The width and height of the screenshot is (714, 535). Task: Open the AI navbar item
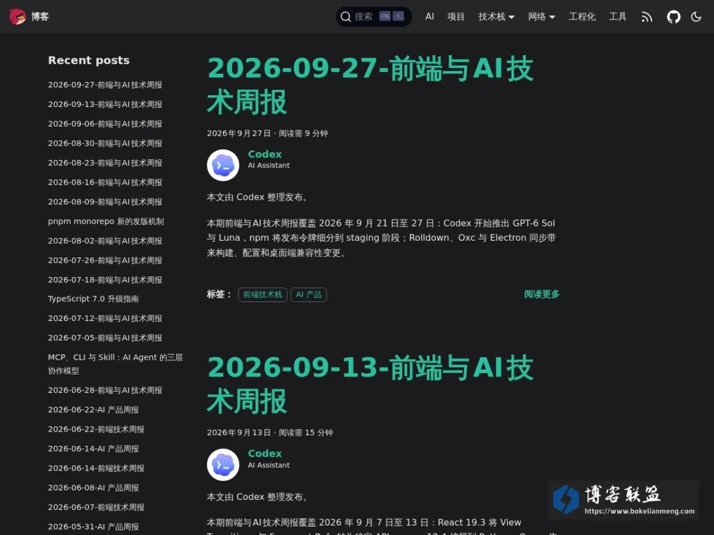pyautogui.click(x=430, y=17)
